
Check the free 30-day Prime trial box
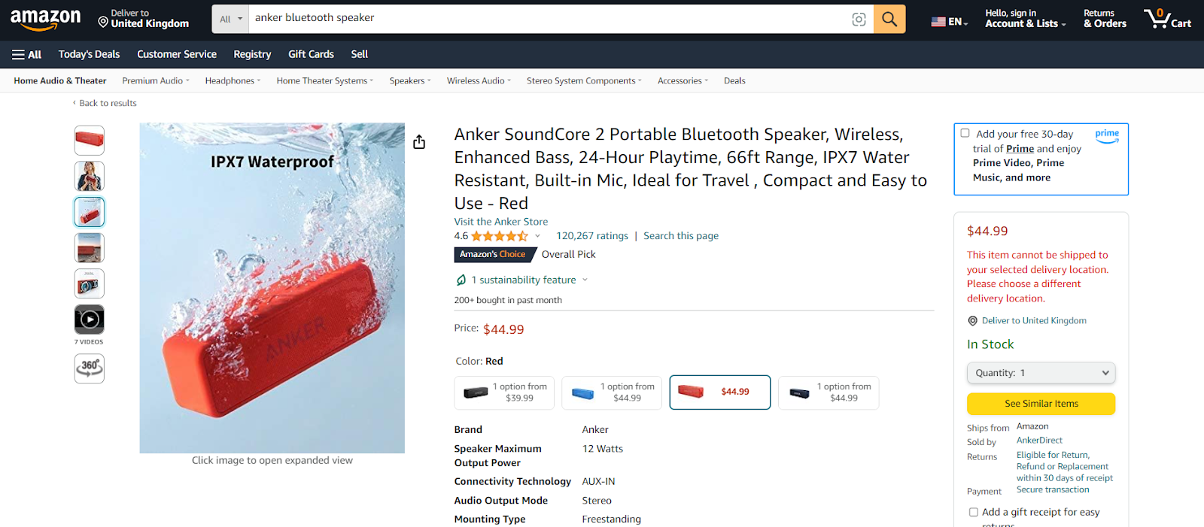[x=965, y=133]
